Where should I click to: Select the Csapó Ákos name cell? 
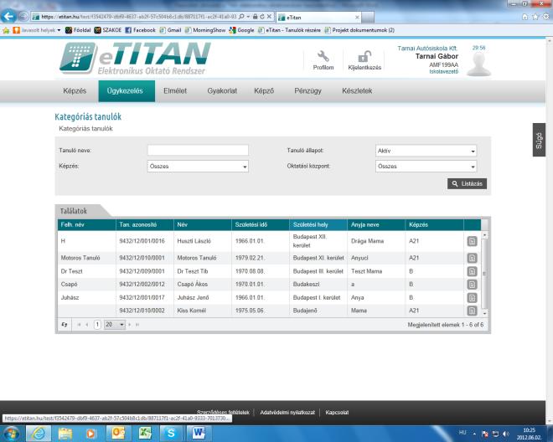203,284
